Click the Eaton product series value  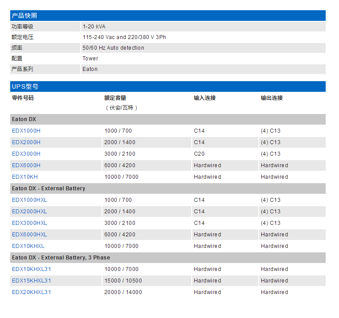pos(90,69)
